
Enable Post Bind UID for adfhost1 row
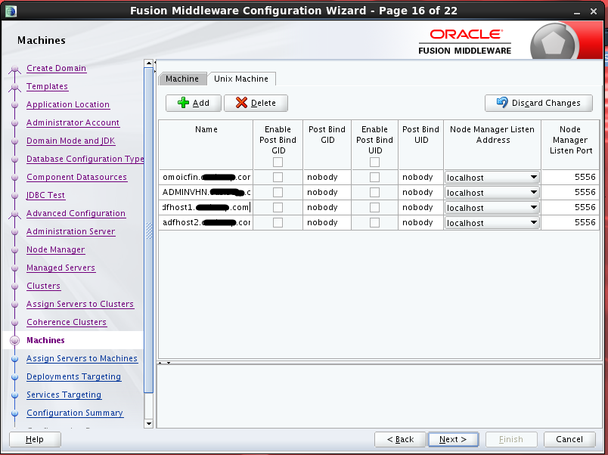pyautogui.click(x=374, y=207)
